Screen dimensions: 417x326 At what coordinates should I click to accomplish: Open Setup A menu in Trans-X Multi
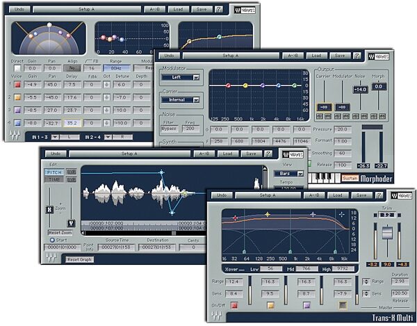(268, 195)
